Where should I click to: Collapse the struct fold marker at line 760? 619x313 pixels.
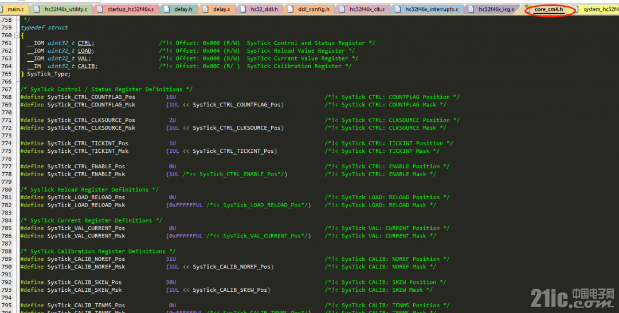coord(16,35)
